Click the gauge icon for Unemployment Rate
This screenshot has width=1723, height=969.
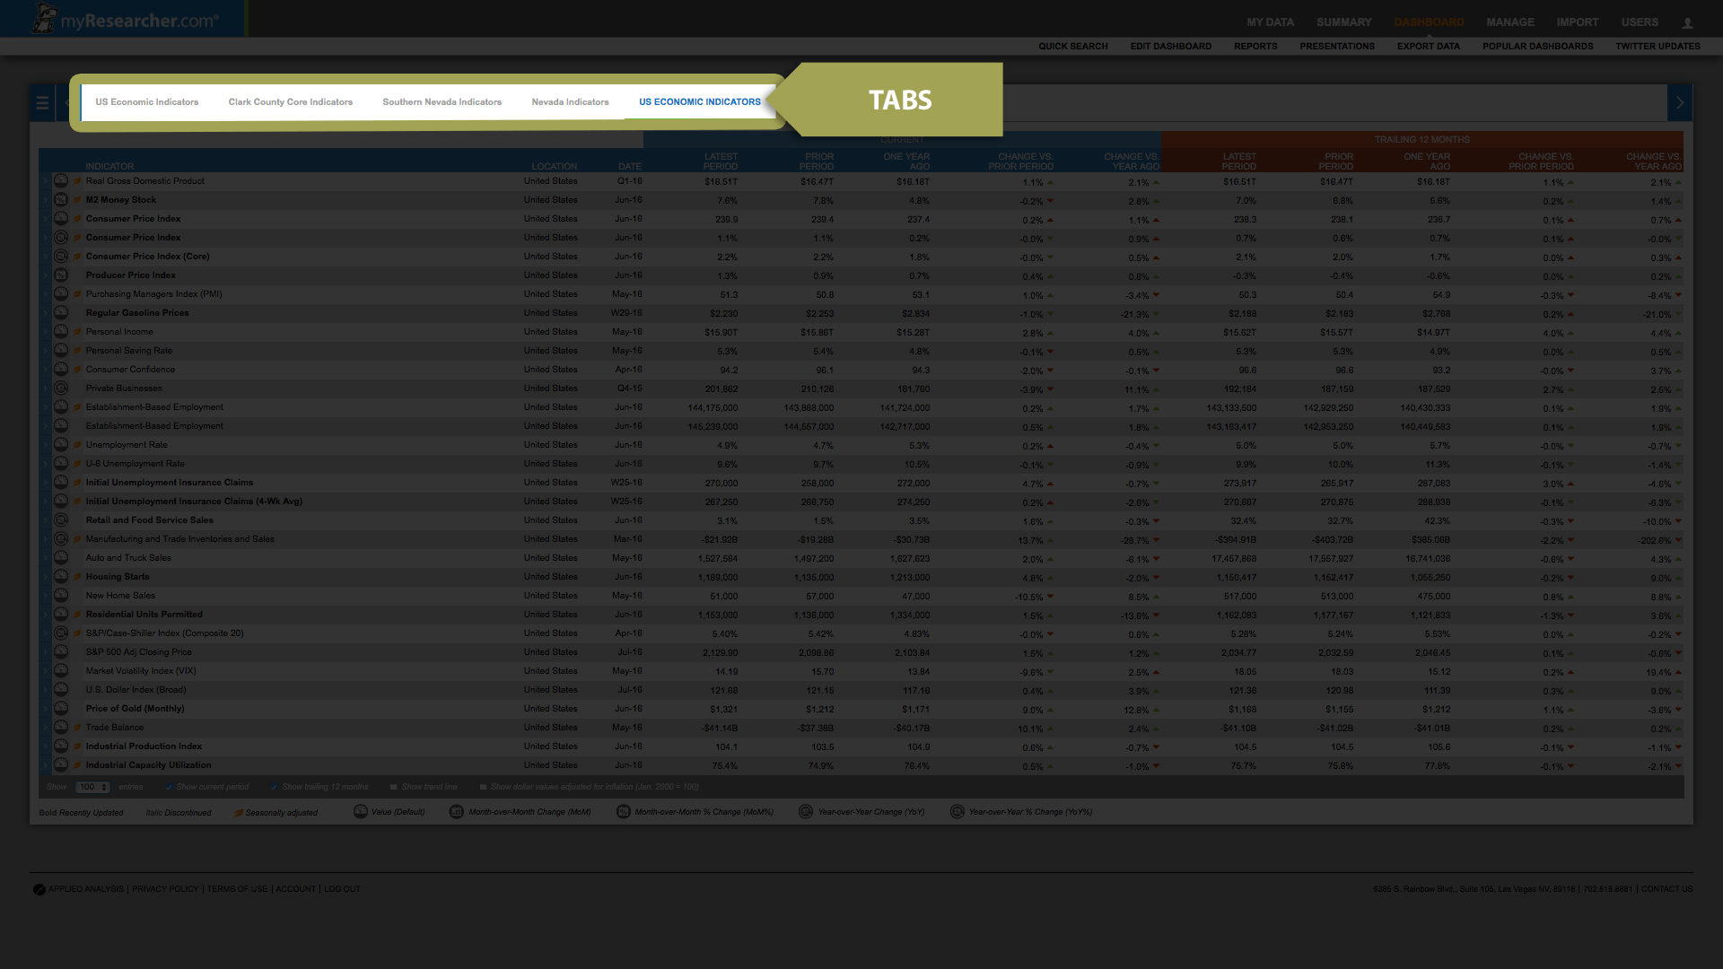pyautogui.click(x=61, y=445)
